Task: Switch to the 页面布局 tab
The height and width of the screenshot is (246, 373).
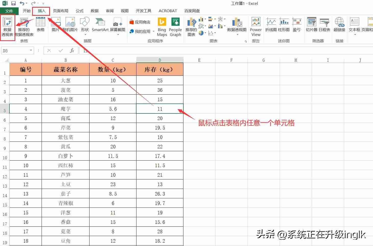Action: click(60, 11)
